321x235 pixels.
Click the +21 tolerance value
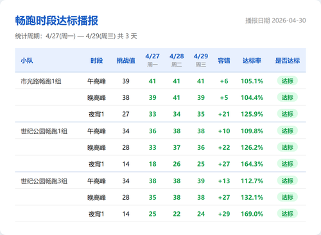pyautogui.click(x=224, y=114)
